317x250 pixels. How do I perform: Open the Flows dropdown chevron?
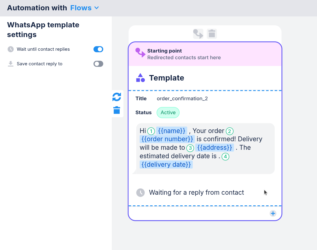coord(97,8)
